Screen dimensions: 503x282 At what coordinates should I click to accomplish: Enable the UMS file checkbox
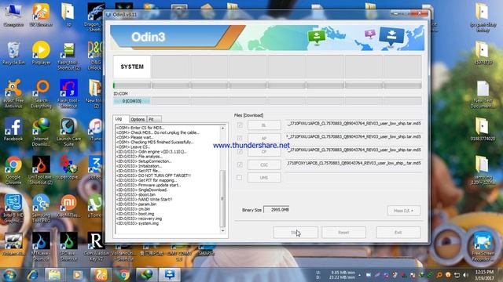pyautogui.click(x=239, y=178)
